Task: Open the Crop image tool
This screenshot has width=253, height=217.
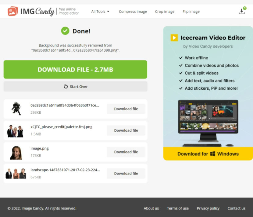Action: (x=165, y=12)
